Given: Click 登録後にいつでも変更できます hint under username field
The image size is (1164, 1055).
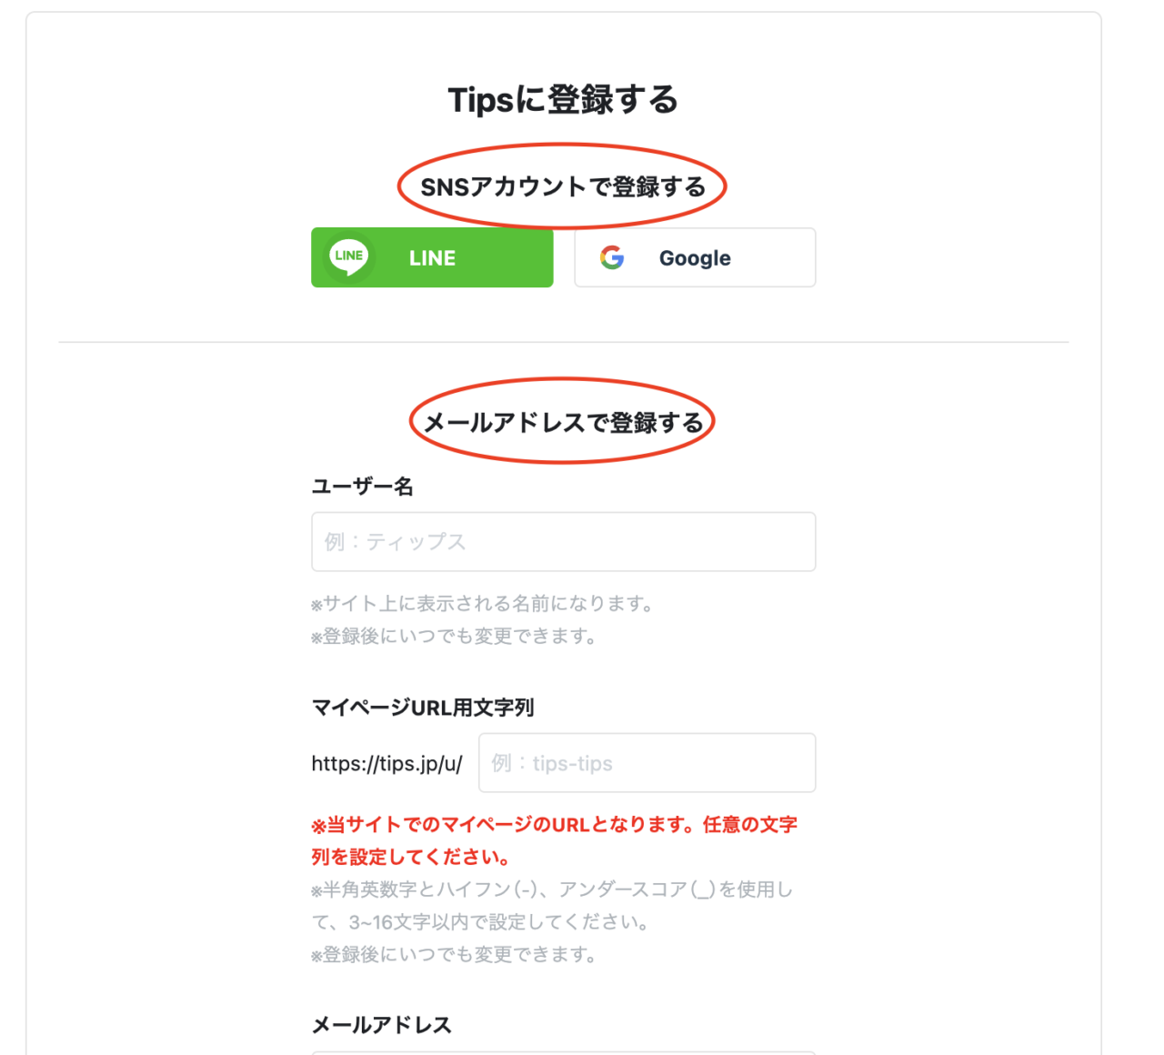Looking at the screenshot, I should click(x=454, y=637).
